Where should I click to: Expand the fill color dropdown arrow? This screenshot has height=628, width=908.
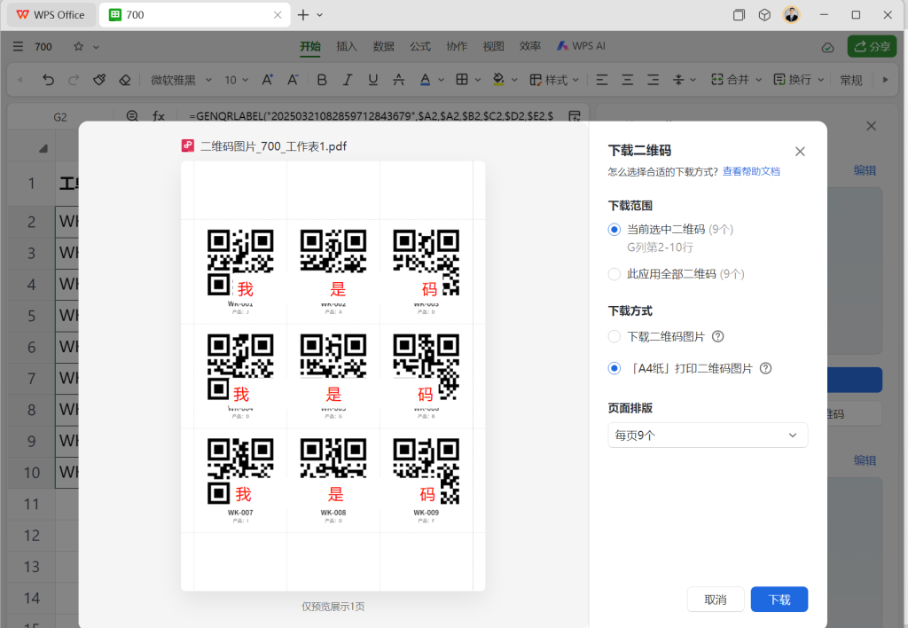coord(514,80)
